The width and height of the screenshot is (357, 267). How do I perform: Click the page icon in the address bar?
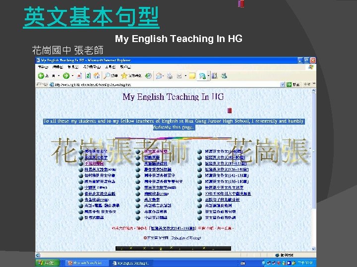[52, 85]
